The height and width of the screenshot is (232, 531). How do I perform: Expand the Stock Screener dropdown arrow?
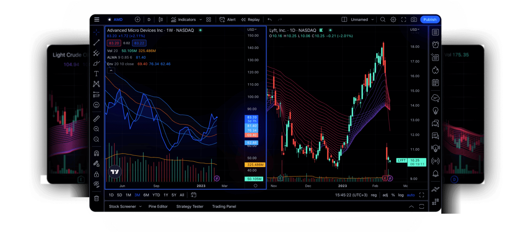tap(140, 206)
